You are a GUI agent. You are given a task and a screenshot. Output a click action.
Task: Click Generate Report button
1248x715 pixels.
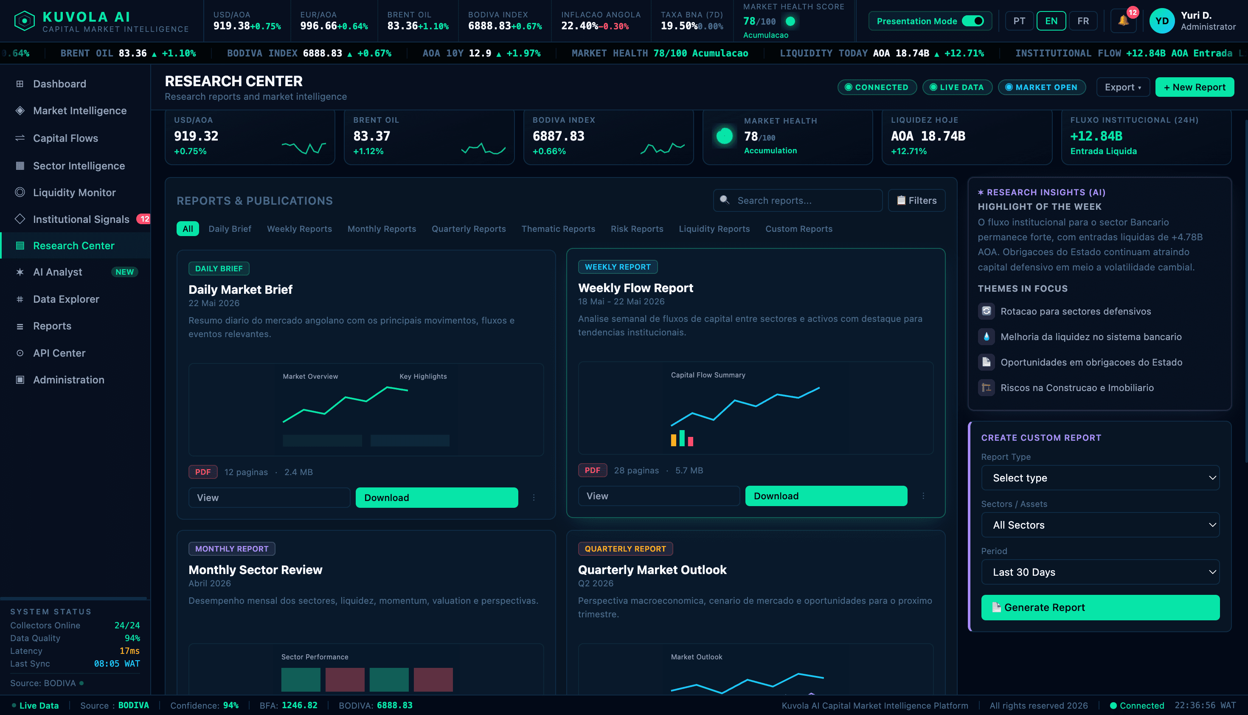click(1100, 608)
